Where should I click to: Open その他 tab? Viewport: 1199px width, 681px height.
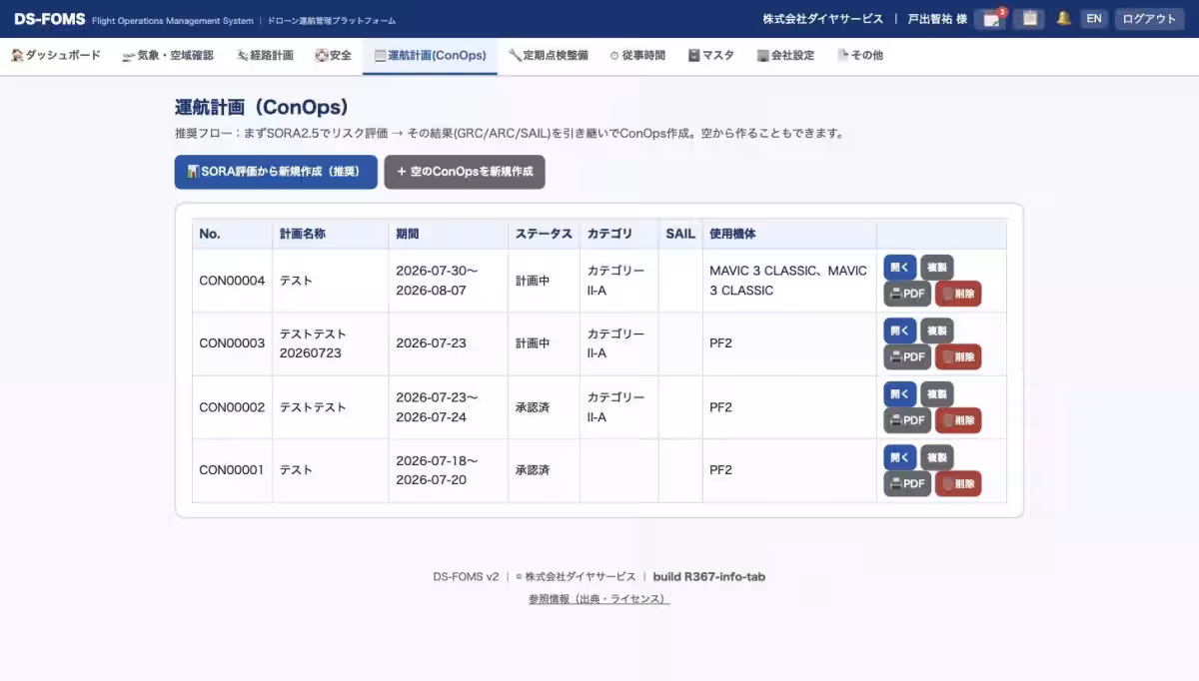(859, 55)
